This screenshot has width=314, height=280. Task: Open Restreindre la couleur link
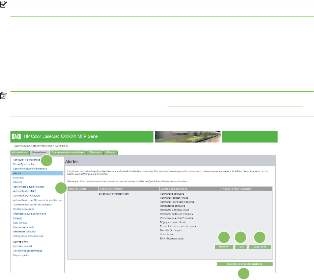point(25,232)
